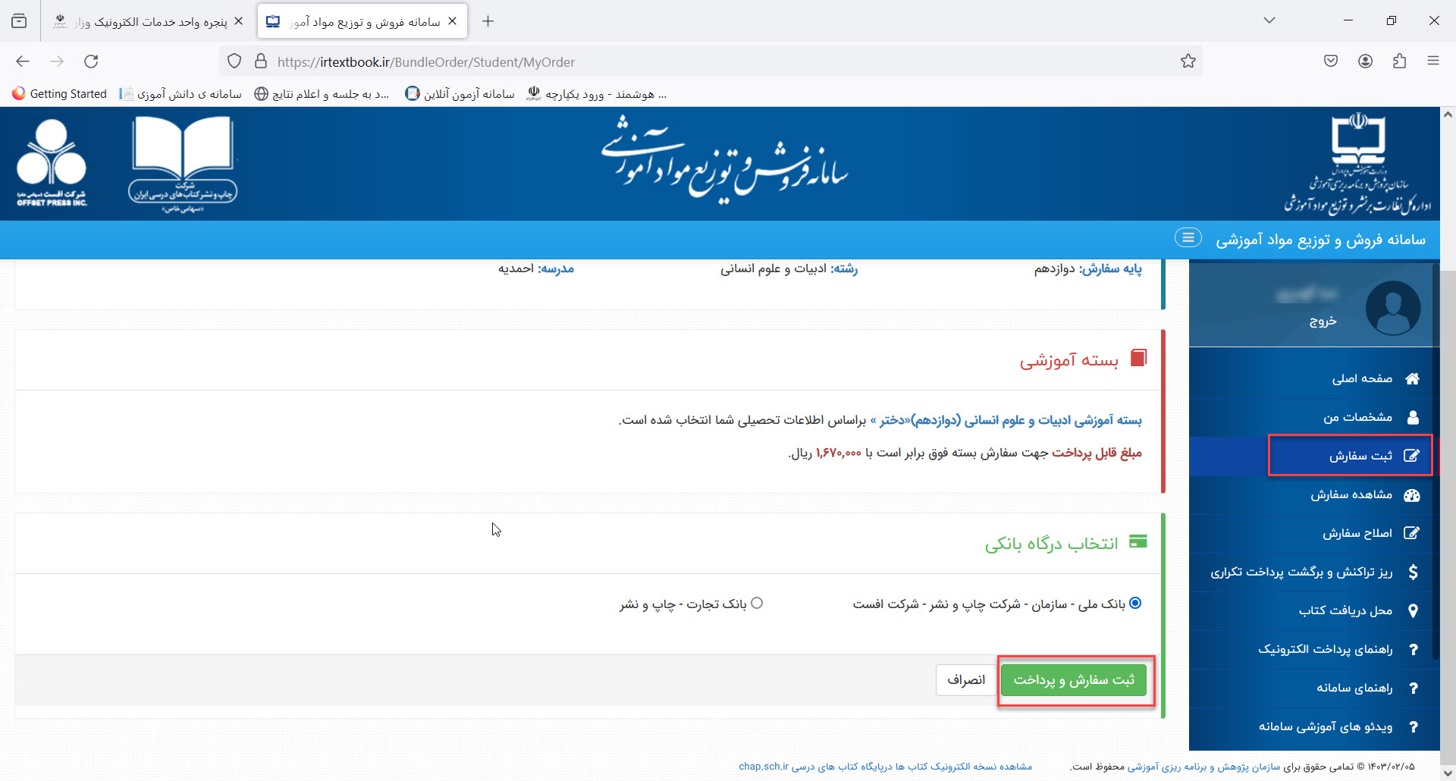Click the Save to Pocket icon
This screenshot has height=781, width=1456.
pos(1331,61)
